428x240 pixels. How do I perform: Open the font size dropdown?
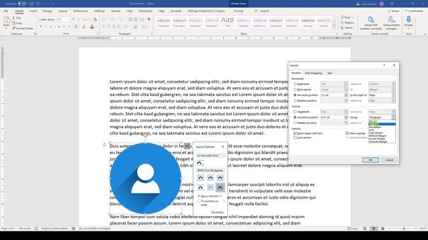(70, 19)
